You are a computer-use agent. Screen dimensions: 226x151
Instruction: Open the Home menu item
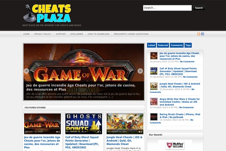[26, 34]
